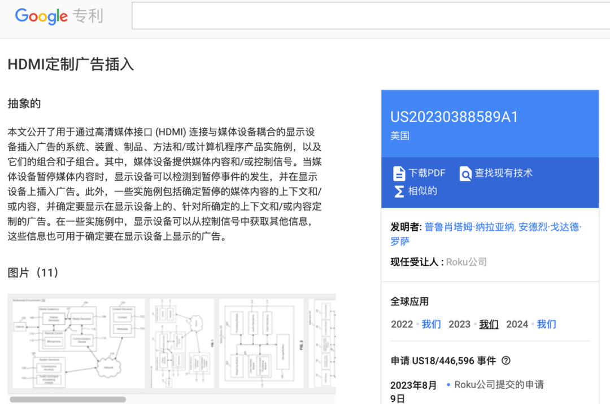Click the sigma icon next to 相似的

click(399, 191)
